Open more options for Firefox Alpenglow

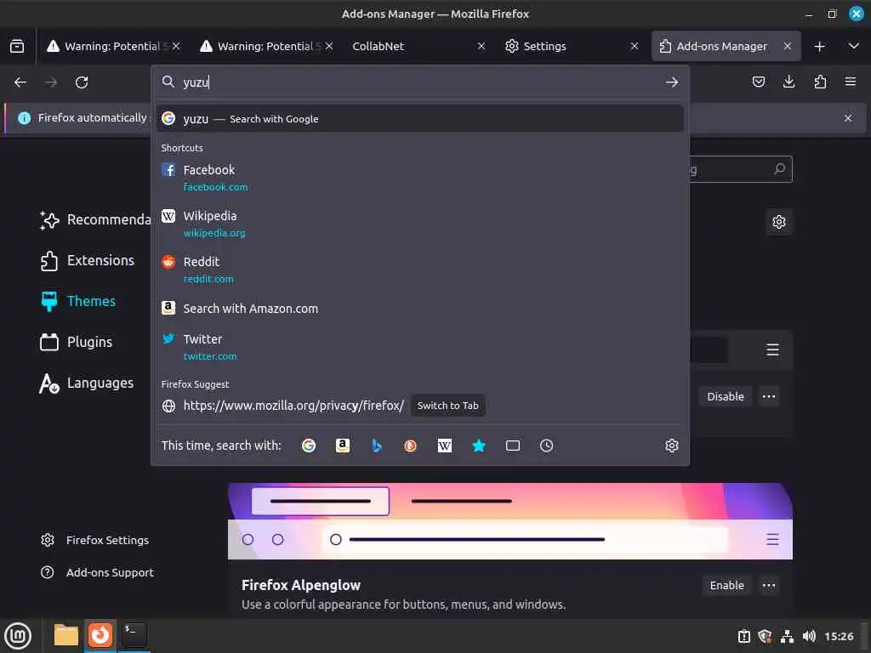pos(769,585)
